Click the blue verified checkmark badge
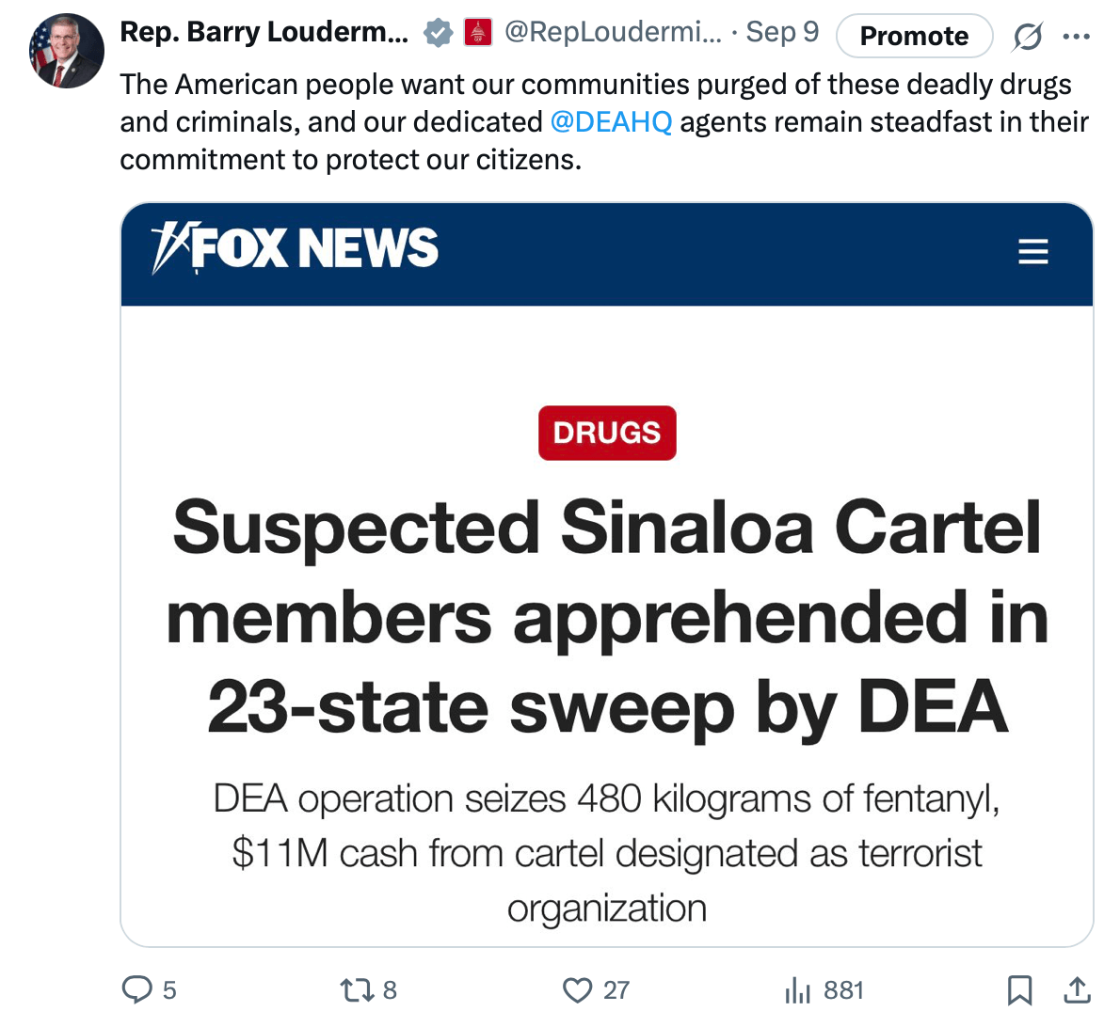 pyautogui.click(x=438, y=33)
